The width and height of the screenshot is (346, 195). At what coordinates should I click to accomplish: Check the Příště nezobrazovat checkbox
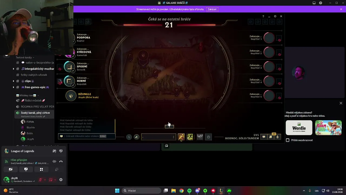tap(288, 140)
